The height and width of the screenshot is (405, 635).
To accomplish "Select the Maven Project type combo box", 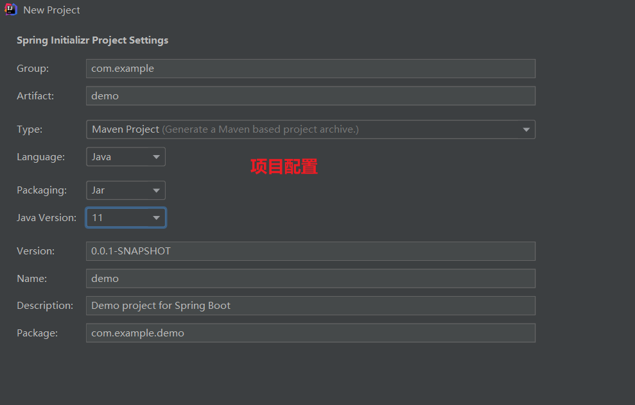I will (311, 129).
